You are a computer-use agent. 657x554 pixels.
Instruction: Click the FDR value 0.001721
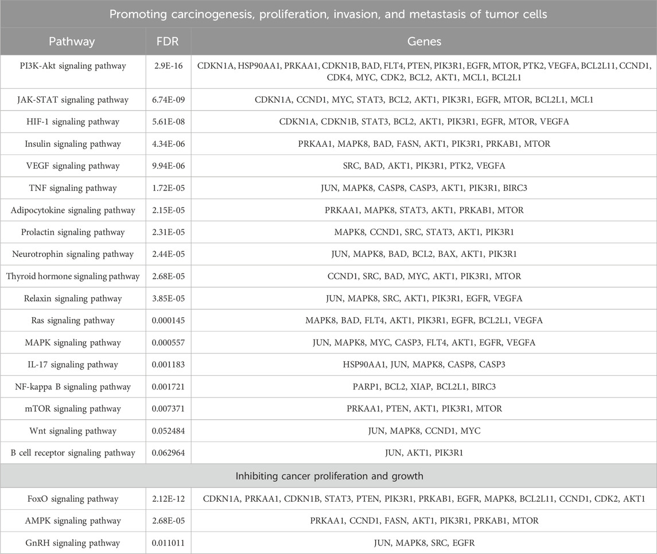169,387
